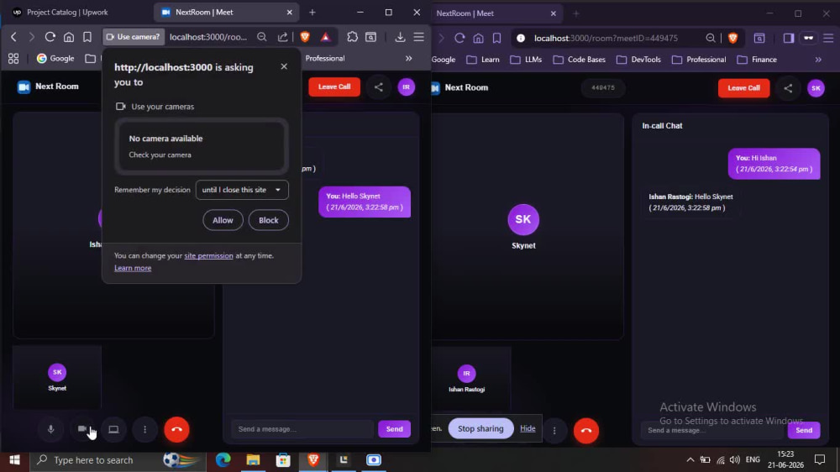This screenshot has height=472, width=840.
Task: Click Brave Shields icon in left browser
Action: click(x=305, y=37)
